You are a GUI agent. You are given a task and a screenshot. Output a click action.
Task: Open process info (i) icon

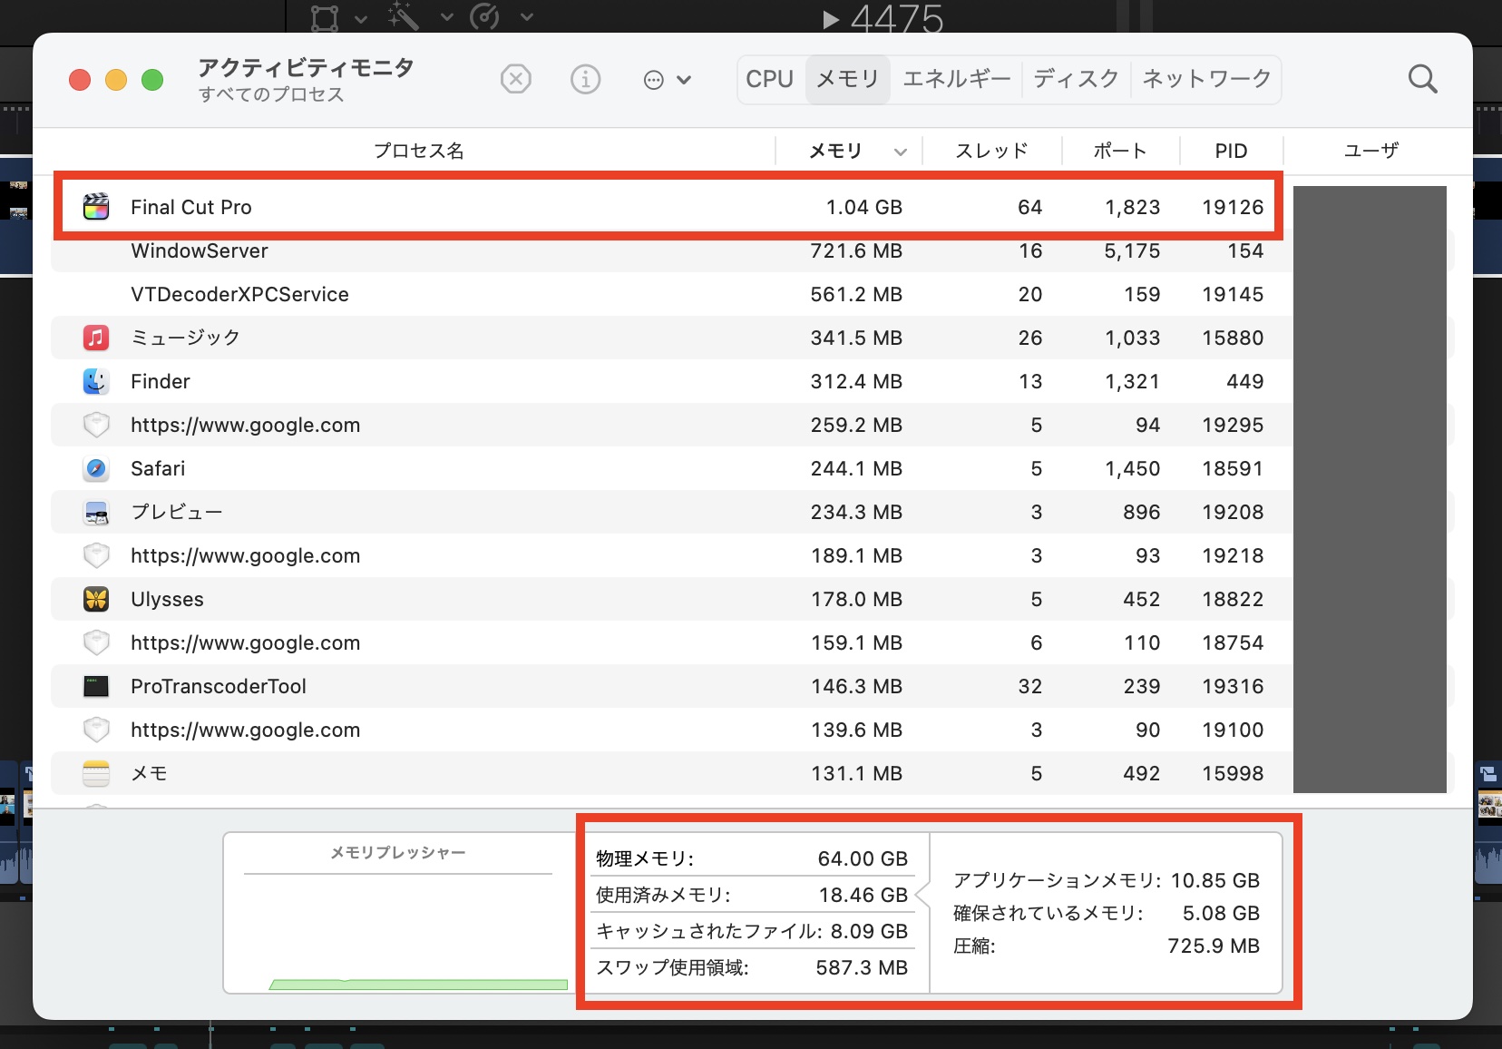click(x=585, y=80)
